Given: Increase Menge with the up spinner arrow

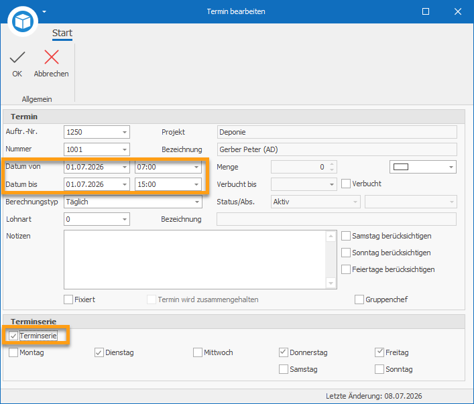Looking at the screenshot, I should tap(332, 164).
